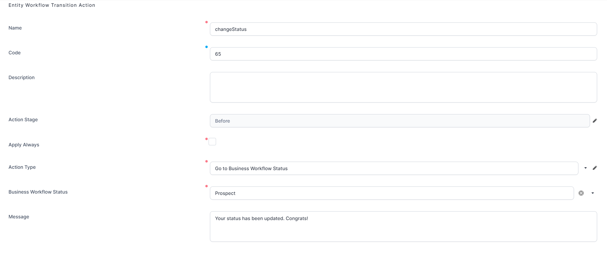Expand the Business Workflow Status dropdown arrow

point(593,193)
